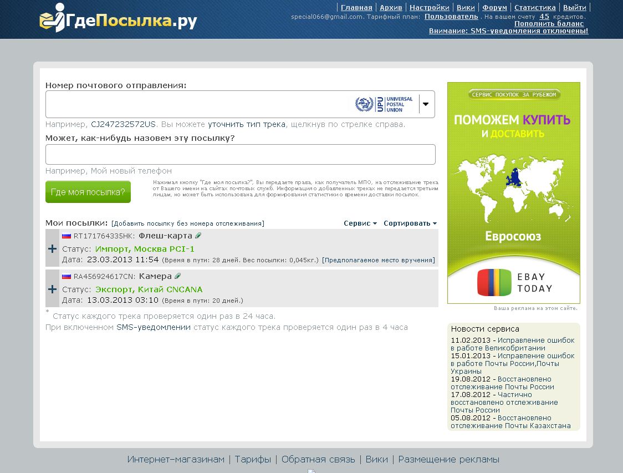Click the Размещение рекламы footer link
The image size is (623, 473).
click(448, 460)
